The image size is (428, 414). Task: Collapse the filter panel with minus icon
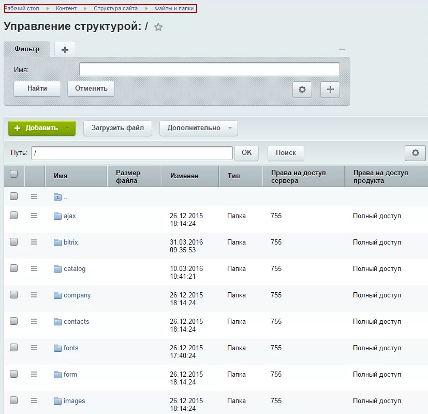coord(342,49)
